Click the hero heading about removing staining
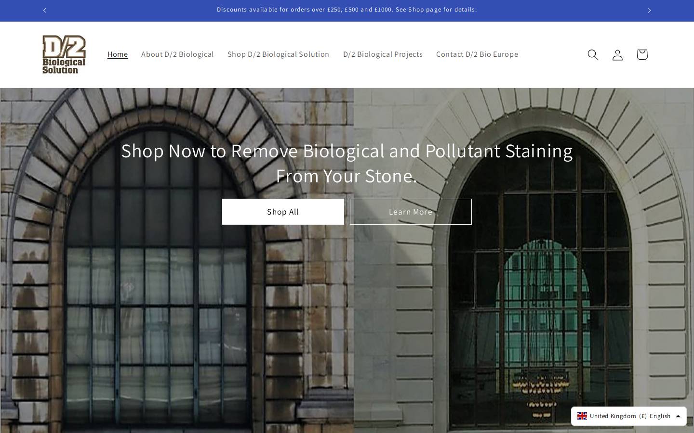Screen dimensions: 694x433 point(347,163)
